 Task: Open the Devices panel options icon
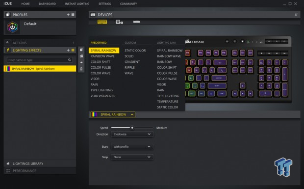296,15
